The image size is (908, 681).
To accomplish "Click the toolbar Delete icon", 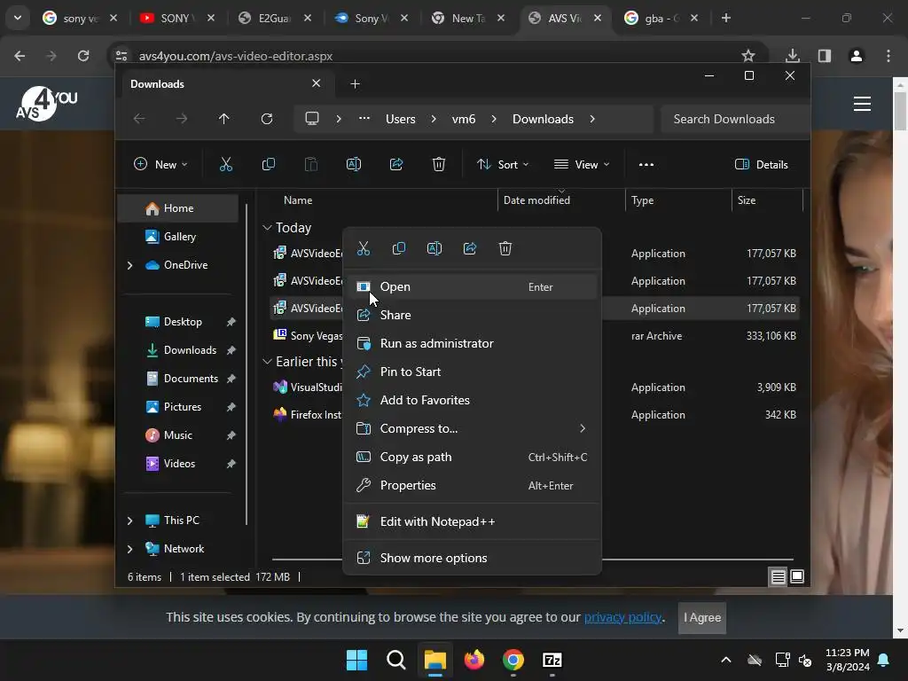I will pyautogui.click(x=439, y=164).
